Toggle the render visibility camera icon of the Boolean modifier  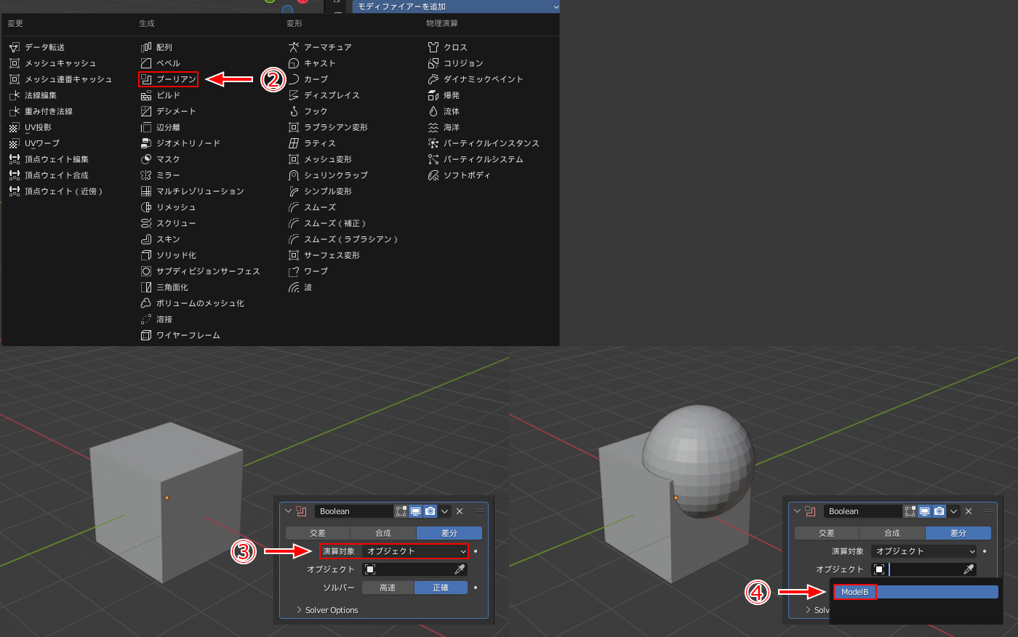[x=430, y=512]
